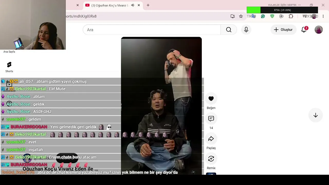The width and height of the screenshot is (329, 185).
Task: Open a new browser tab
Action: (x=148, y=5)
